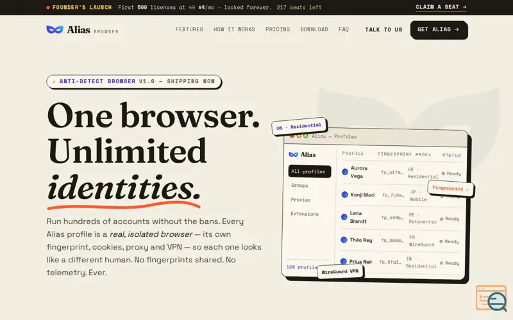Open the How It Works nav item
513x320 pixels.
click(234, 29)
